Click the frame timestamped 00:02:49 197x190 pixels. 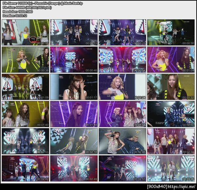pyautogui.click(x=74, y=169)
